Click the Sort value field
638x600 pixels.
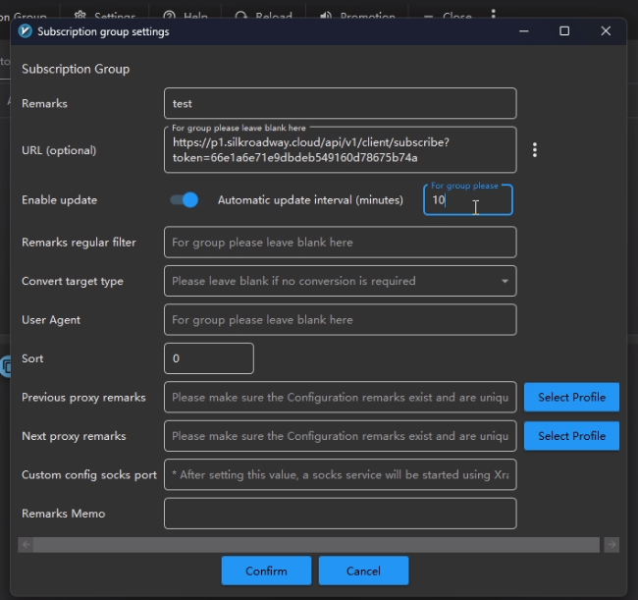[209, 358]
